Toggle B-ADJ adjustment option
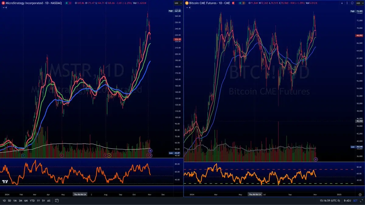Image resolution: width=365 pixels, height=205 pixels. 347,201
